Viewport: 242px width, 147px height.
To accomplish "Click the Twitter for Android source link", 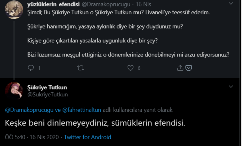I will (x=87, y=137).
